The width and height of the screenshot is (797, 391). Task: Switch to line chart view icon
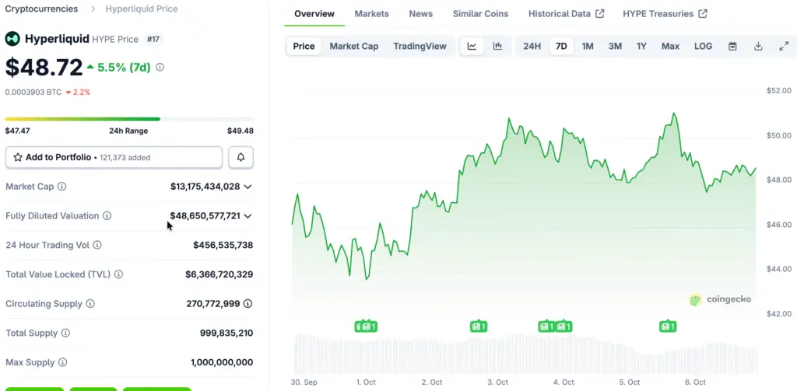click(472, 47)
